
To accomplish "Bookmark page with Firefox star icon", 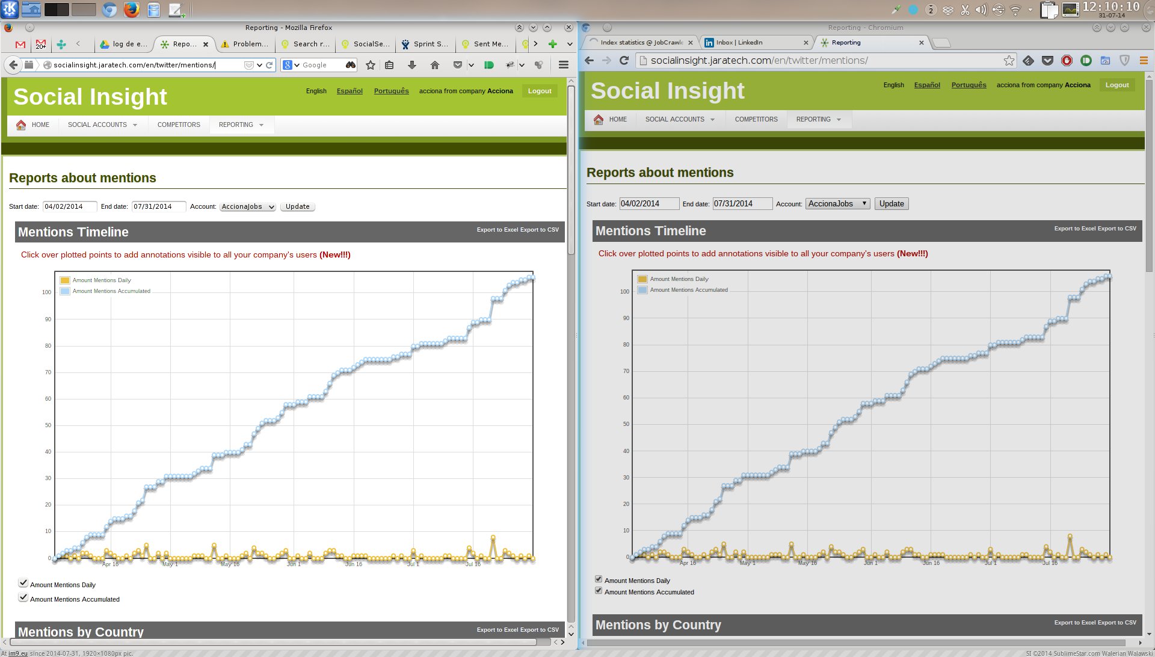I will [x=371, y=65].
